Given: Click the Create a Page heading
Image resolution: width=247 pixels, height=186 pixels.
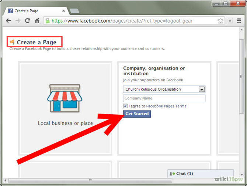Looking at the screenshot, I should 36,43.
